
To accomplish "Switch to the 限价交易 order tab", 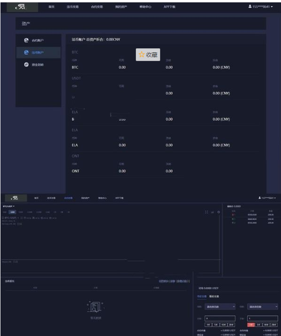I will click(x=214, y=297).
